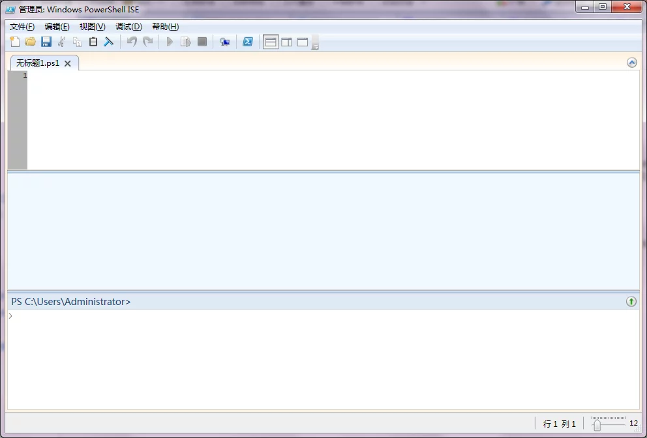Undo the last edit with the Undo arrow
This screenshot has height=438, width=647.
click(x=132, y=42)
